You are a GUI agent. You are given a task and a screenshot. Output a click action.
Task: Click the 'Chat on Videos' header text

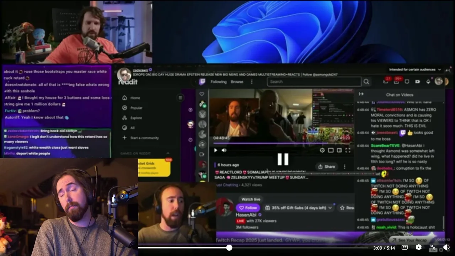click(x=400, y=95)
